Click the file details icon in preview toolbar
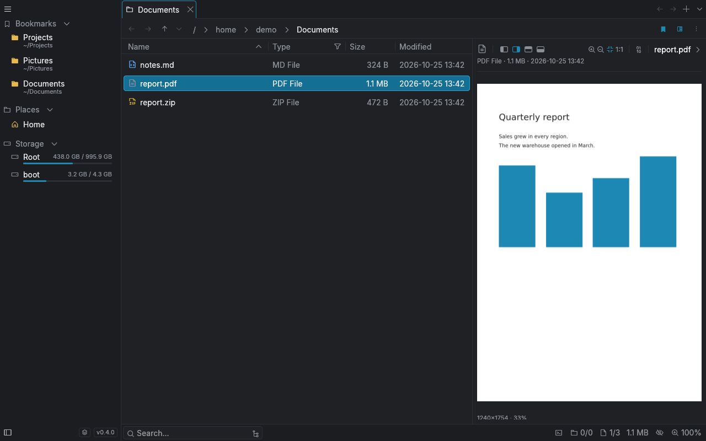 (482, 49)
